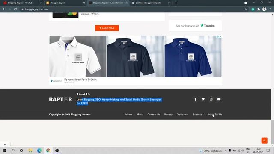Open Instagram icon in footer
Viewport: 274px width, 154px height.
211,99
